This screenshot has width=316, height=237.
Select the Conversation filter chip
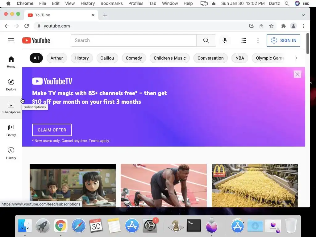click(210, 58)
